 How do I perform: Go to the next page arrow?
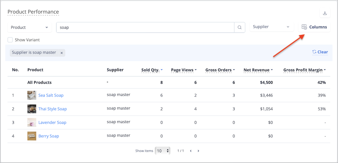198,151
